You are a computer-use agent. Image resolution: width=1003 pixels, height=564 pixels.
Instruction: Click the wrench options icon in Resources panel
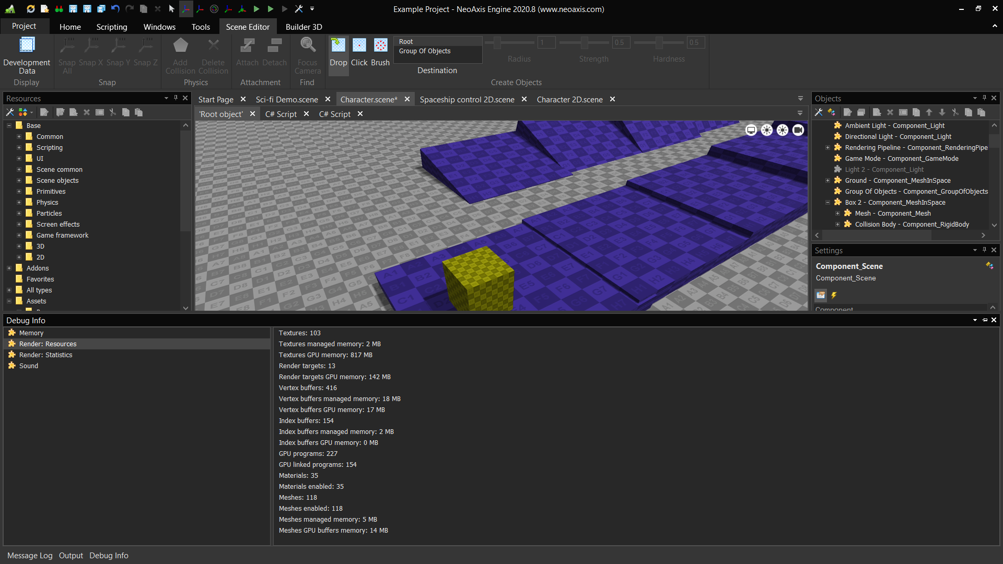pyautogui.click(x=10, y=112)
